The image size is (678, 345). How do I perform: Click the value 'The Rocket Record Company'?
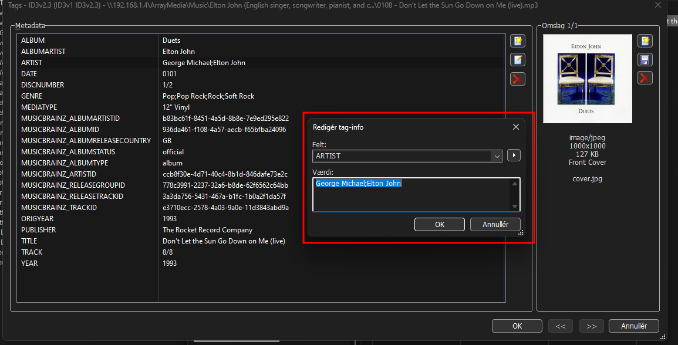coord(208,230)
